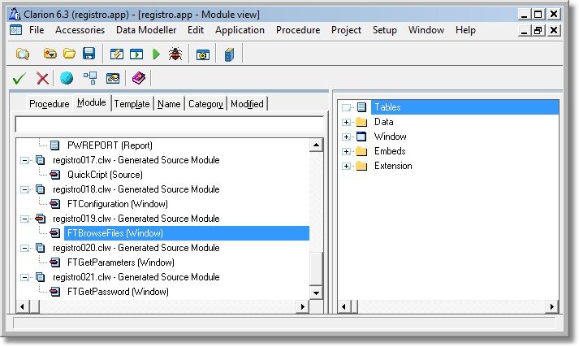Click the right pane scroll right arrow

[552, 306]
